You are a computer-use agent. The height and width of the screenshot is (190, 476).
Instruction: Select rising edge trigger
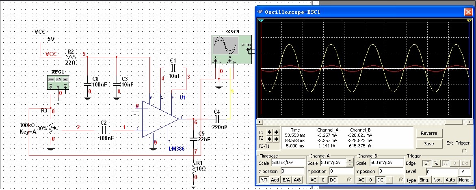[x=427, y=163]
